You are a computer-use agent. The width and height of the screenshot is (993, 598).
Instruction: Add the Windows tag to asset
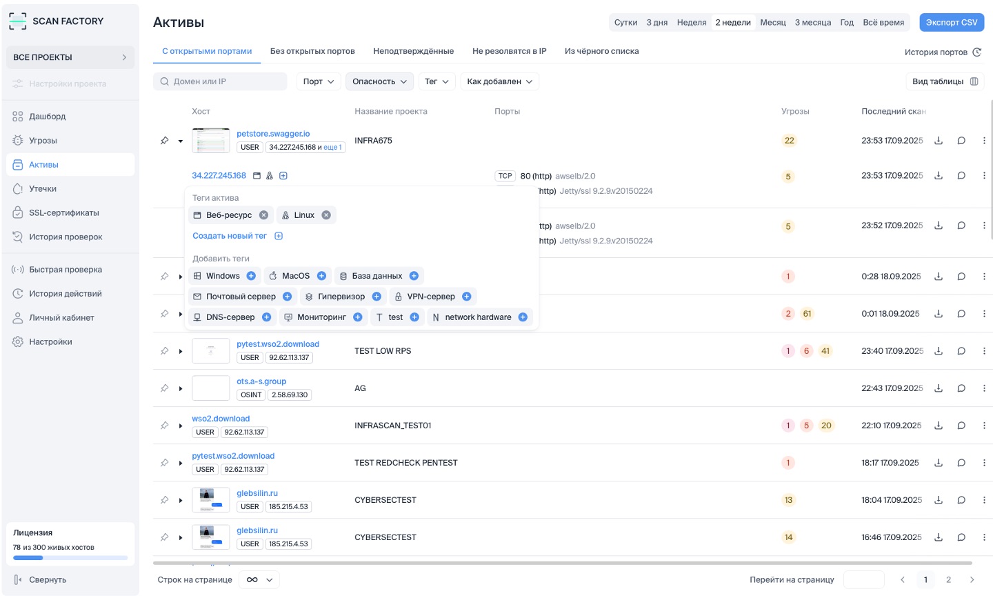pos(251,276)
